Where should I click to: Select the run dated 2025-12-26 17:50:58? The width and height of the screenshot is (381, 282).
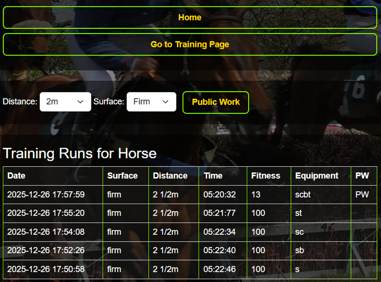46,269
